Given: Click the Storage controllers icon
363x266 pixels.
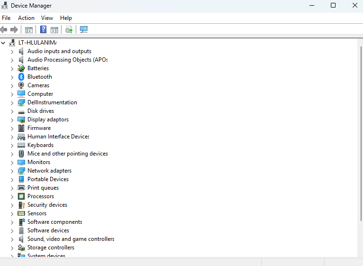Looking at the screenshot, I should click(21, 248).
